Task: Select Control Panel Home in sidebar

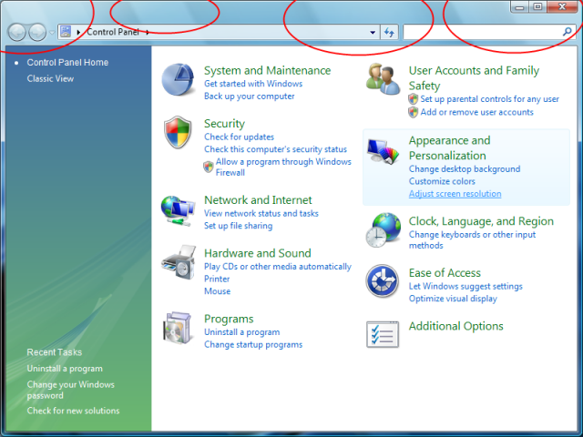Action: click(67, 63)
